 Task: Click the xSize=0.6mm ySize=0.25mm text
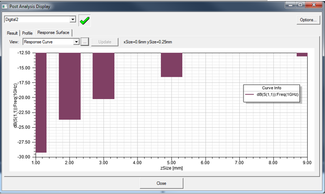pos(148,42)
